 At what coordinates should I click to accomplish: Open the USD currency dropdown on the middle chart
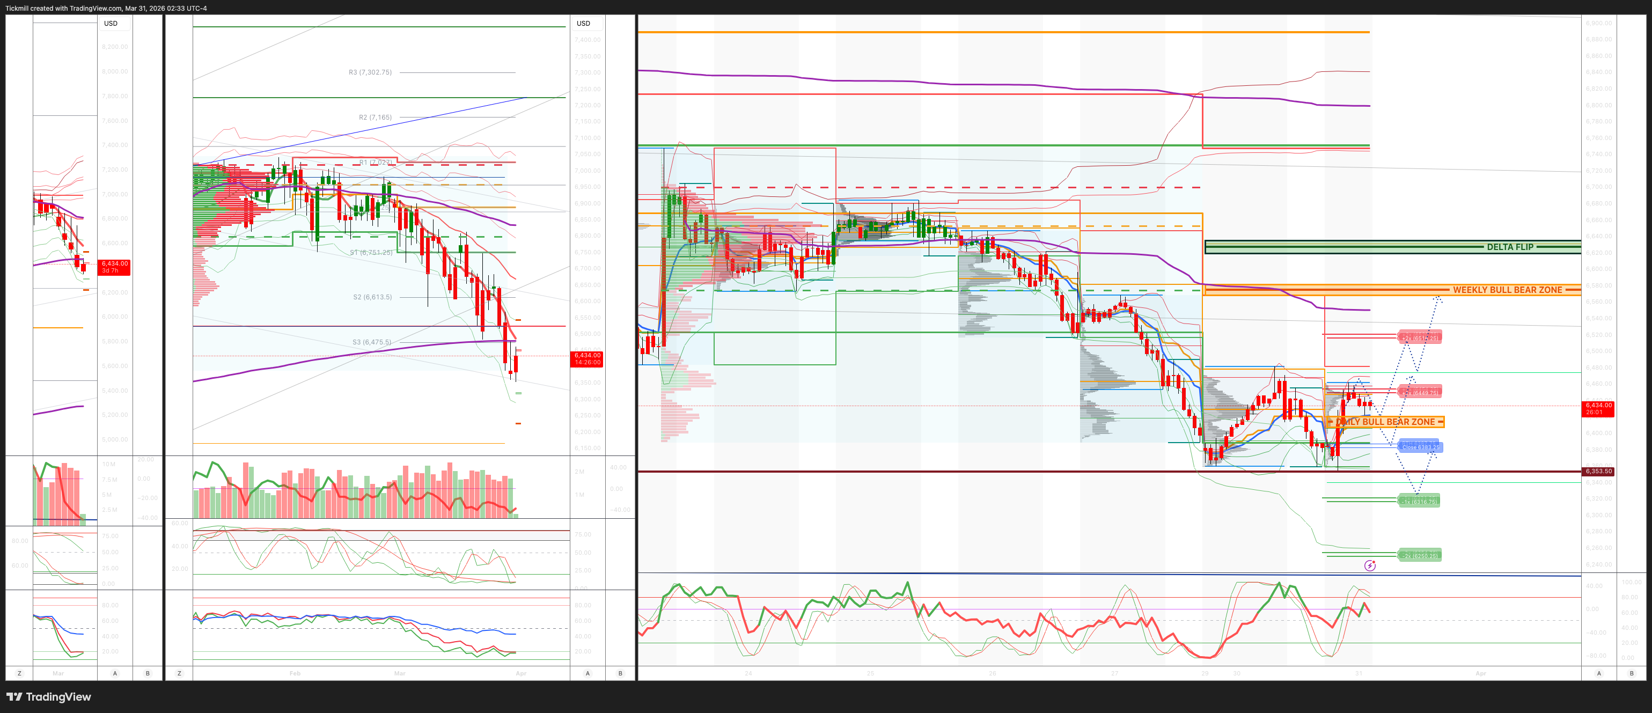click(x=583, y=23)
